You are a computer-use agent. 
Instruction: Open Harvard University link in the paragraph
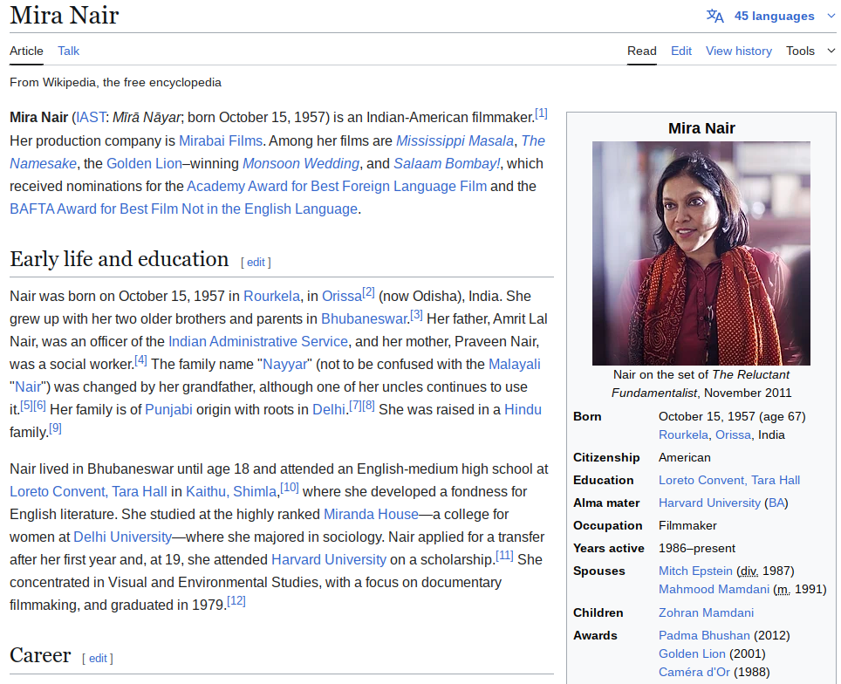[329, 559]
